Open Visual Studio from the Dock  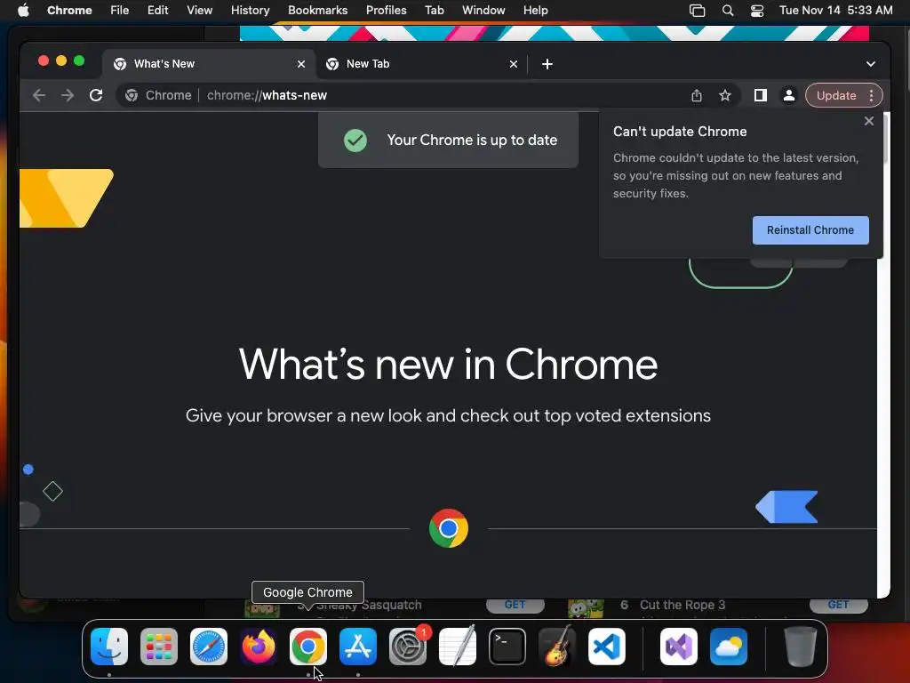679,647
